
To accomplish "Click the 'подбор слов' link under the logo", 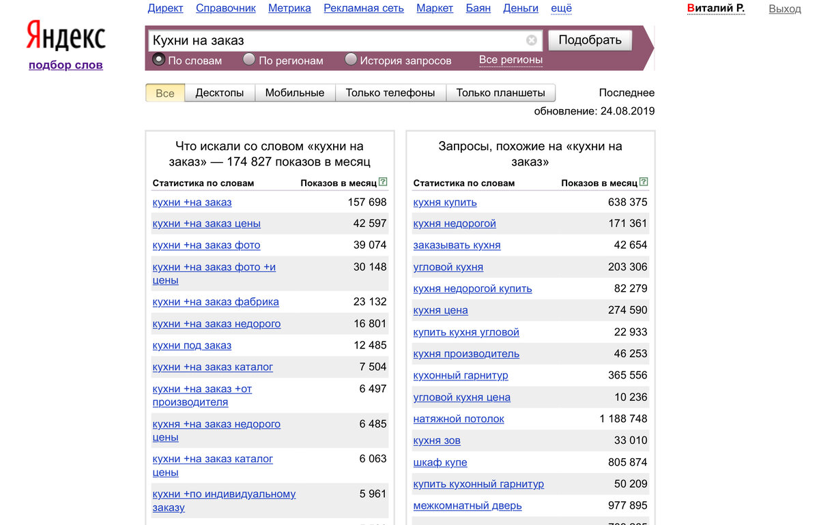I will (x=66, y=65).
